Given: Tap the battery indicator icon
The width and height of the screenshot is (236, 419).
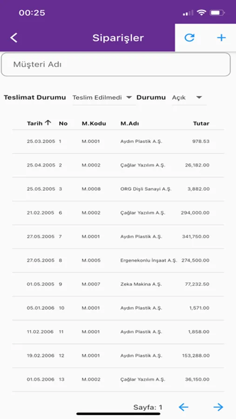Looking at the screenshot, I should (x=217, y=13).
